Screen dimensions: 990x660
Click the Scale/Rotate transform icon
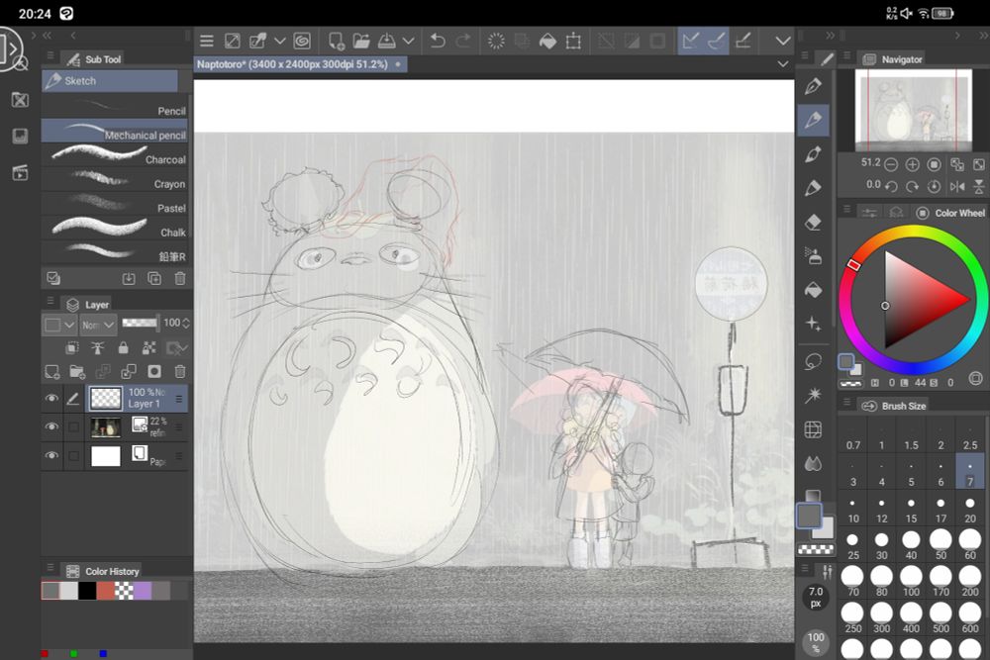tap(573, 42)
